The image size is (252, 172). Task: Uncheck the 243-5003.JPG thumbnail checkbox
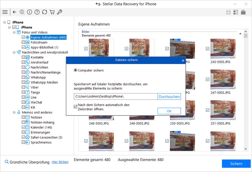(x=207, y=48)
